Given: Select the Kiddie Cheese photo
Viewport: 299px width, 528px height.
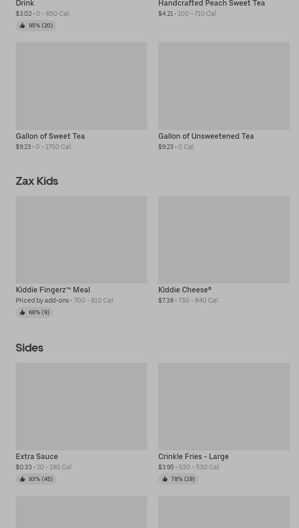Looking at the screenshot, I should point(224,239).
